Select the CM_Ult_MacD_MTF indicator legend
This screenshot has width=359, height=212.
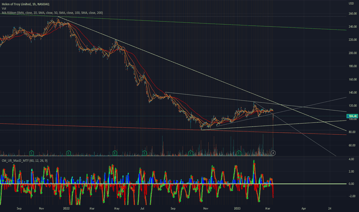click(25, 161)
